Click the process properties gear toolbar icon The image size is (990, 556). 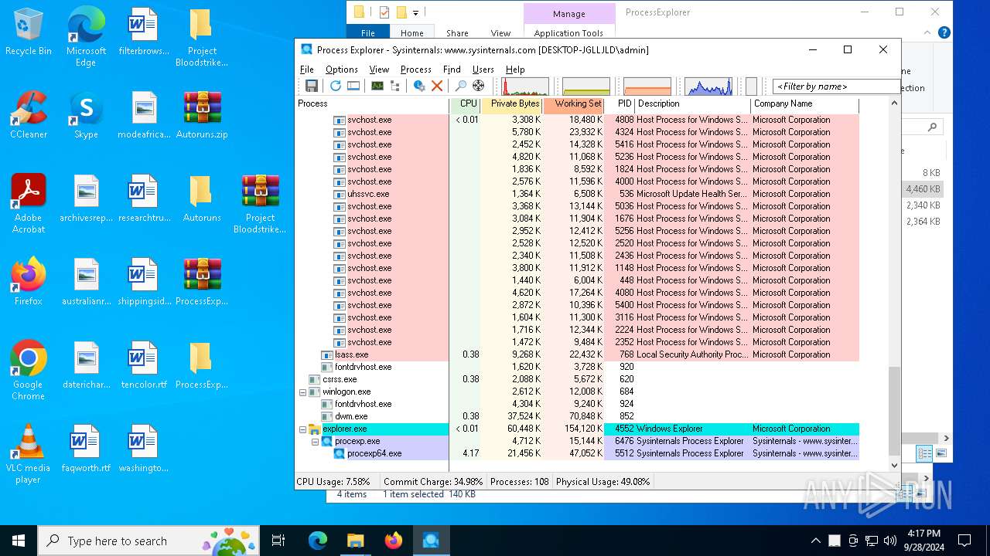[x=419, y=86]
